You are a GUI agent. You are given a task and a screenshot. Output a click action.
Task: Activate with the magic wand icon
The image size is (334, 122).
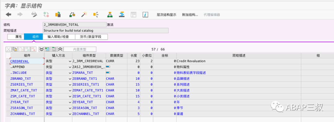84,14
